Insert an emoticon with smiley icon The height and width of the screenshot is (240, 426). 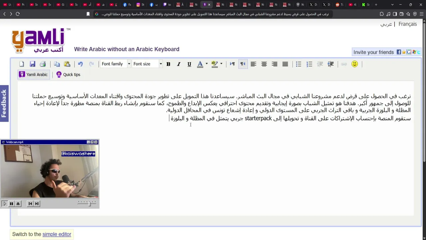point(354,64)
